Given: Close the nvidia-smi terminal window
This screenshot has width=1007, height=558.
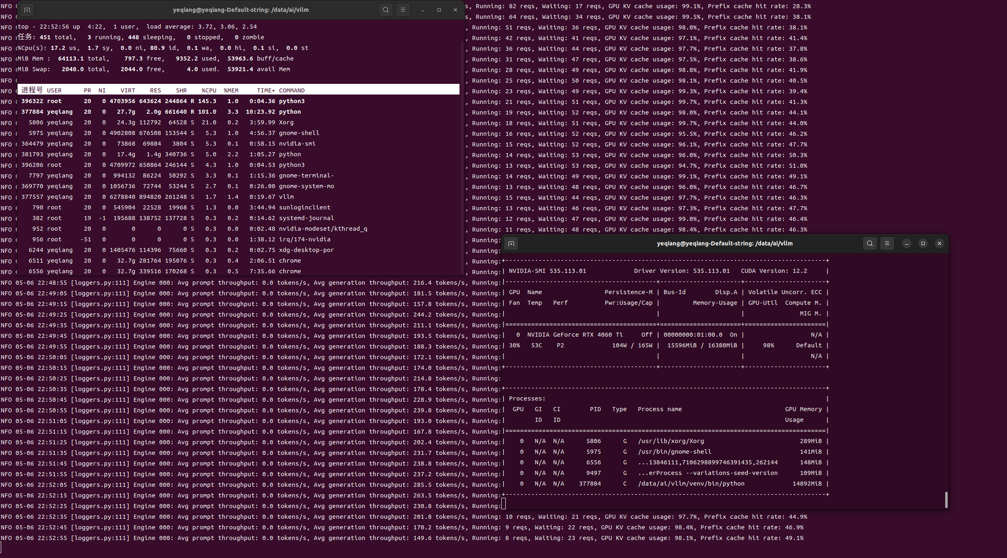Looking at the screenshot, I should [x=939, y=243].
